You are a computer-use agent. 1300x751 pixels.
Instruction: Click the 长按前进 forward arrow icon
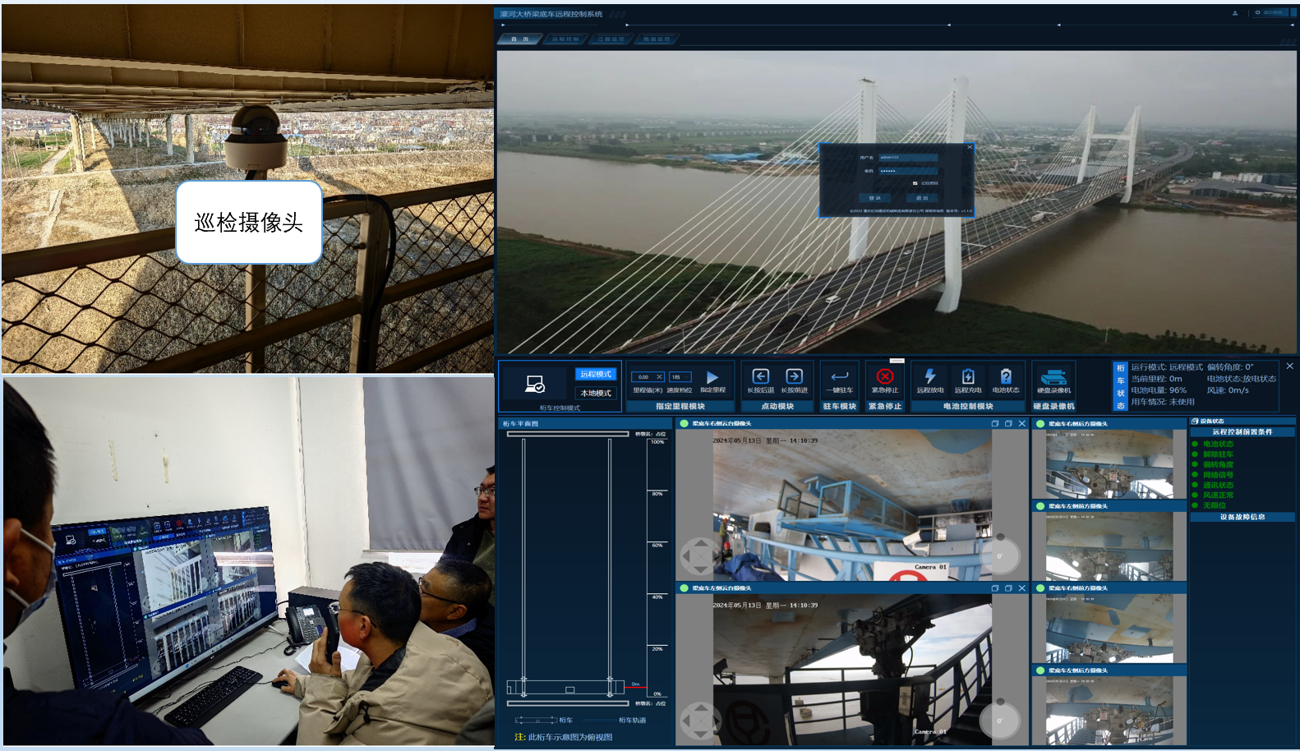[x=794, y=376]
